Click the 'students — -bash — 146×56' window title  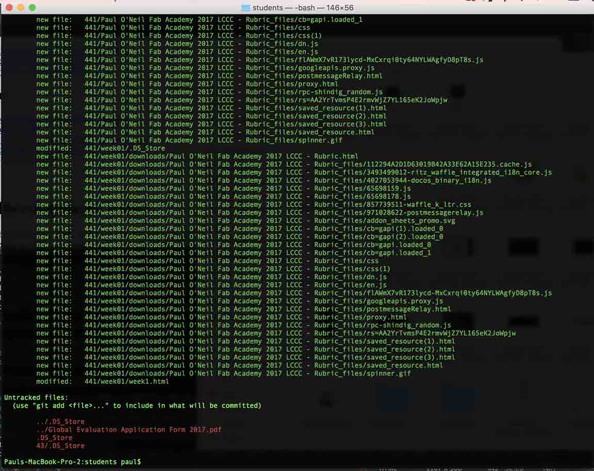(303, 8)
